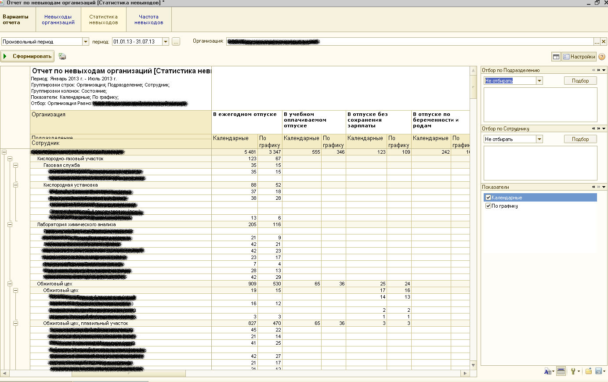Toggle the table header display icon
The width and height of the screenshot is (608, 382).
(561, 371)
